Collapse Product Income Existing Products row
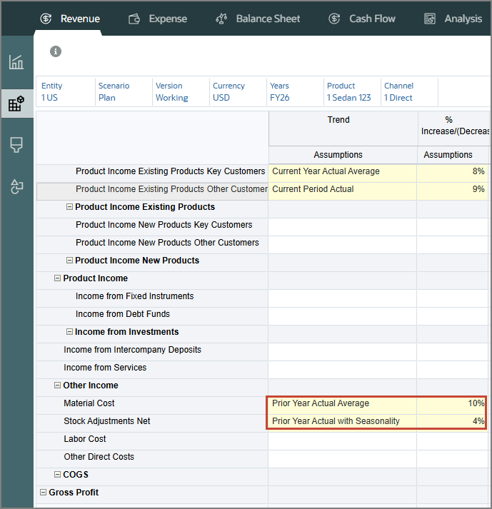The image size is (492, 509). pyautogui.click(x=69, y=207)
